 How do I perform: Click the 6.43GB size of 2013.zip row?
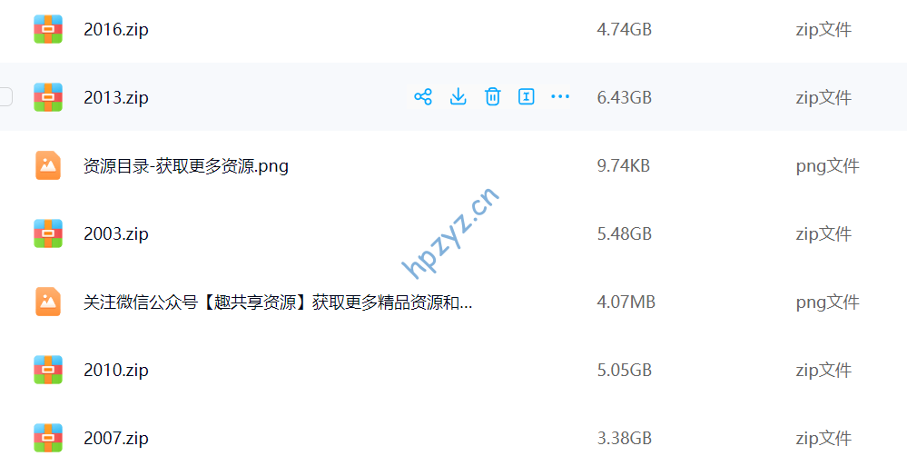(x=624, y=97)
